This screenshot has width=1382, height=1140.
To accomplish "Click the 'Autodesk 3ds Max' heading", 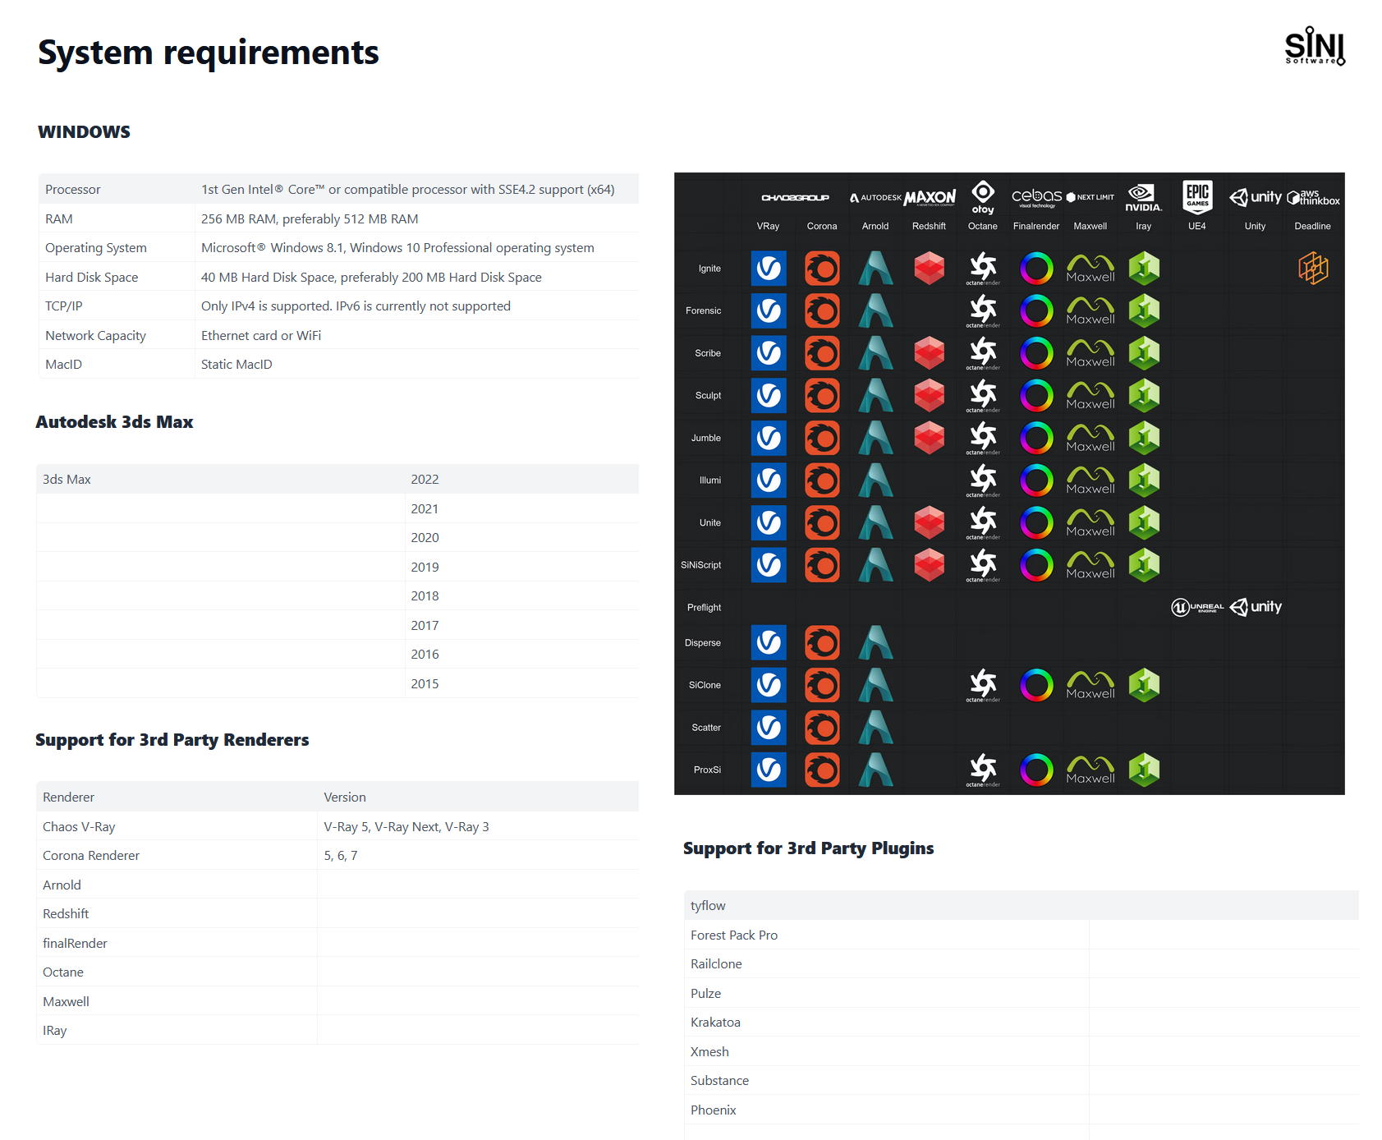I will click(114, 422).
